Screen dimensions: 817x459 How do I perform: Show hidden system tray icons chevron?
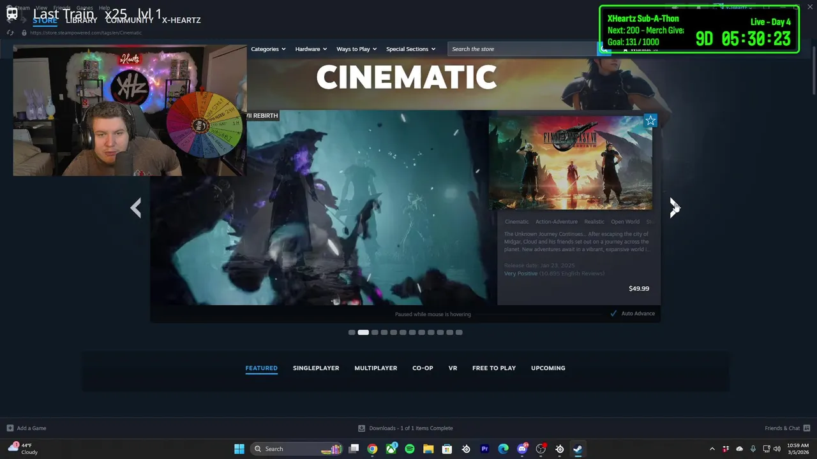(x=712, y=449)
